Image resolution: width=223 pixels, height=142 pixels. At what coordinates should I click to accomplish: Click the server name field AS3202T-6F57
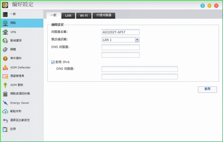pyautogui.click(x=121, y=32)
